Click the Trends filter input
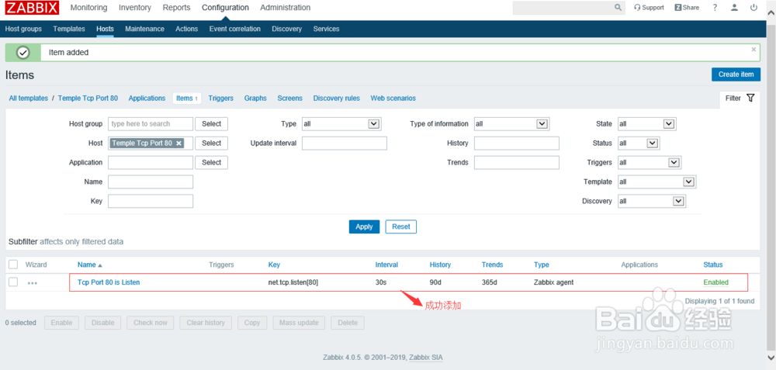776x370 pixels. tap(517, 162)
